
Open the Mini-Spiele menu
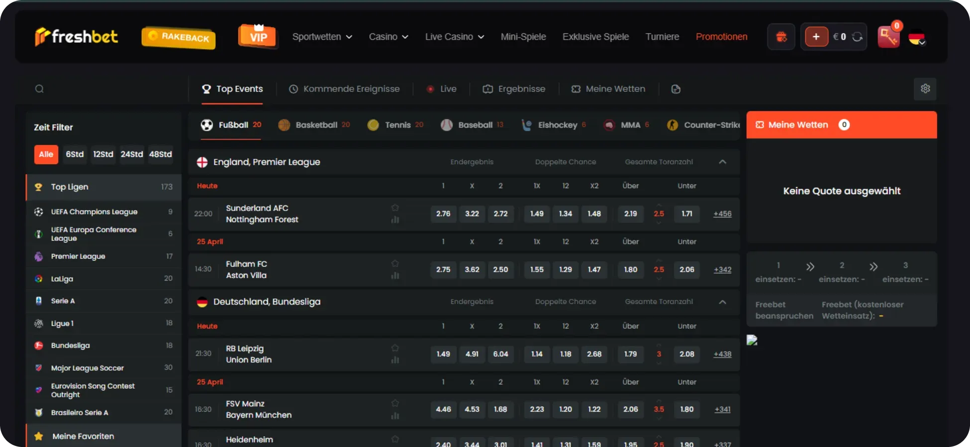click(523, 37)
